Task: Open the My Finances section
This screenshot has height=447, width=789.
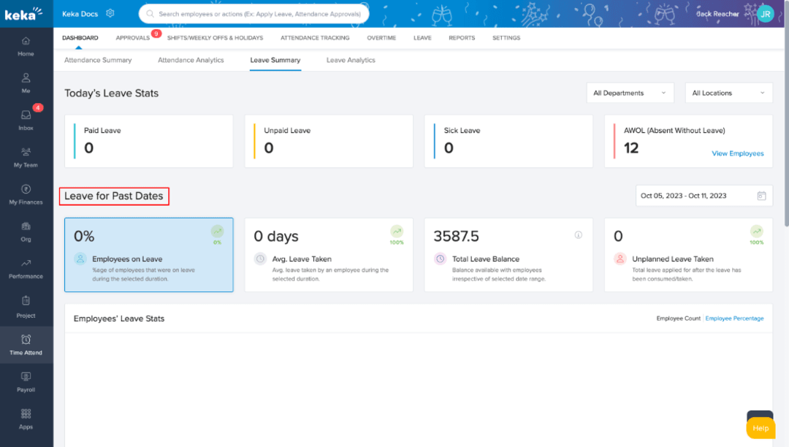Action: (x=26, y=195)
